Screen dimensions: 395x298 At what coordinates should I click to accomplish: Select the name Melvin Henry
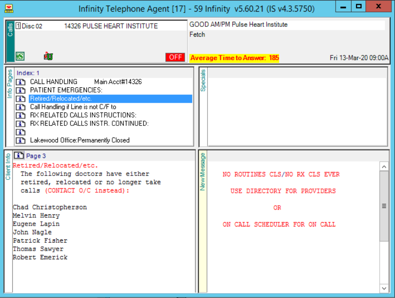[36, 215]
